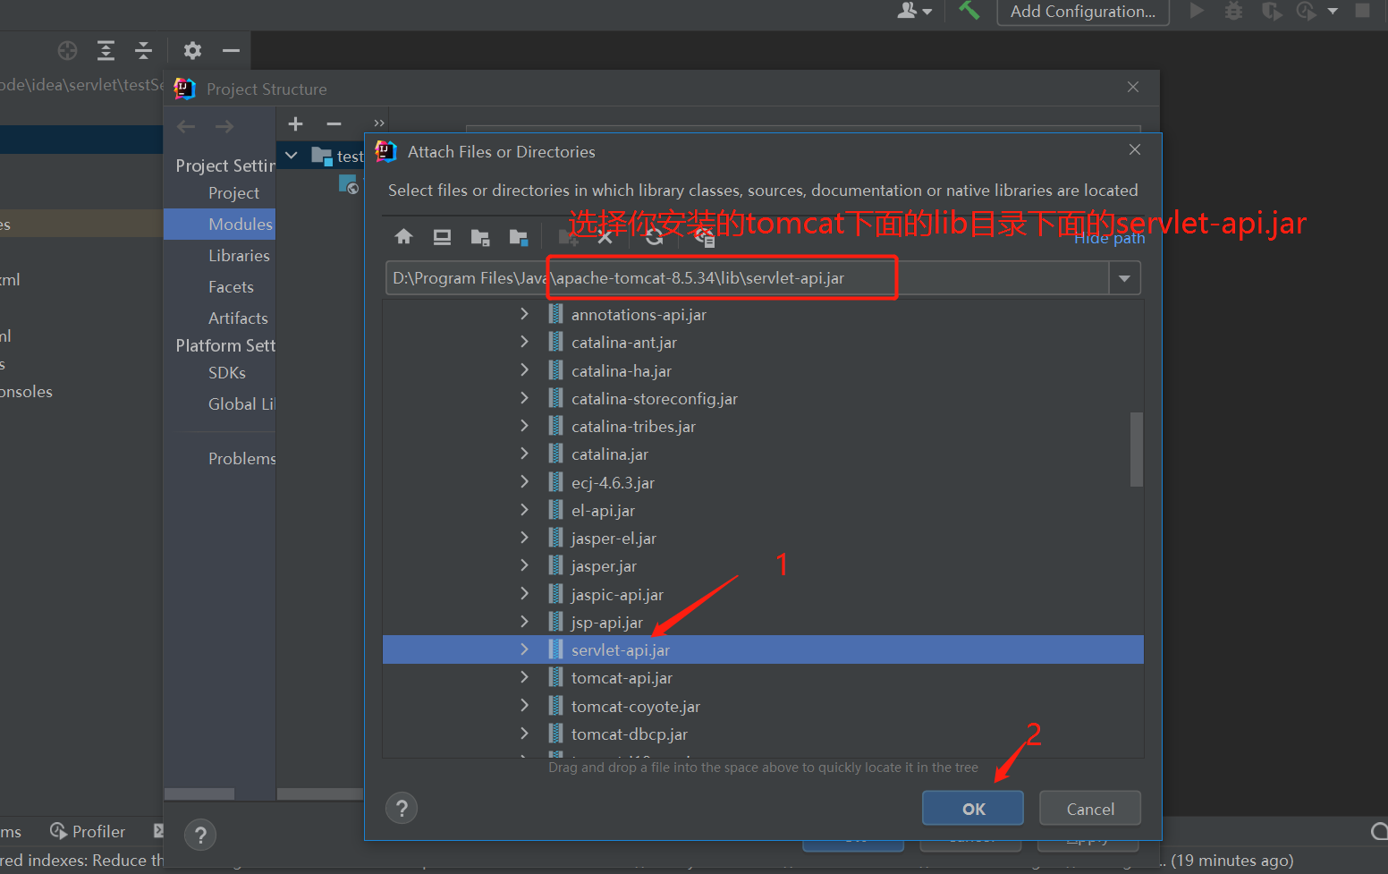
Task: Click Add Configuration button
Action: tap(1083, 12)
